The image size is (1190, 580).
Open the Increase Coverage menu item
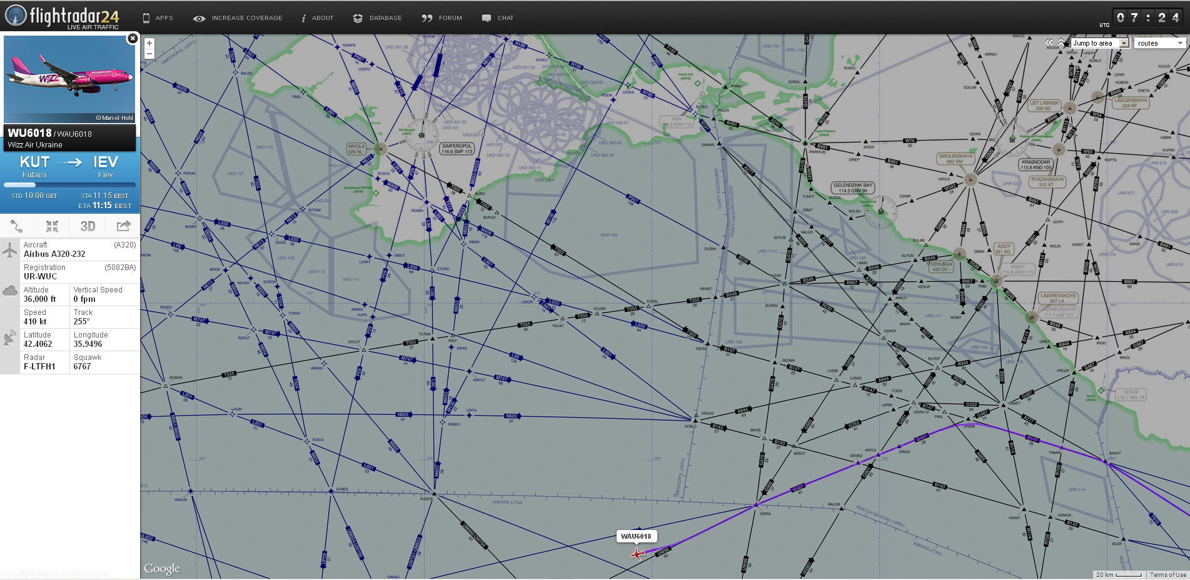pos(238,18)
